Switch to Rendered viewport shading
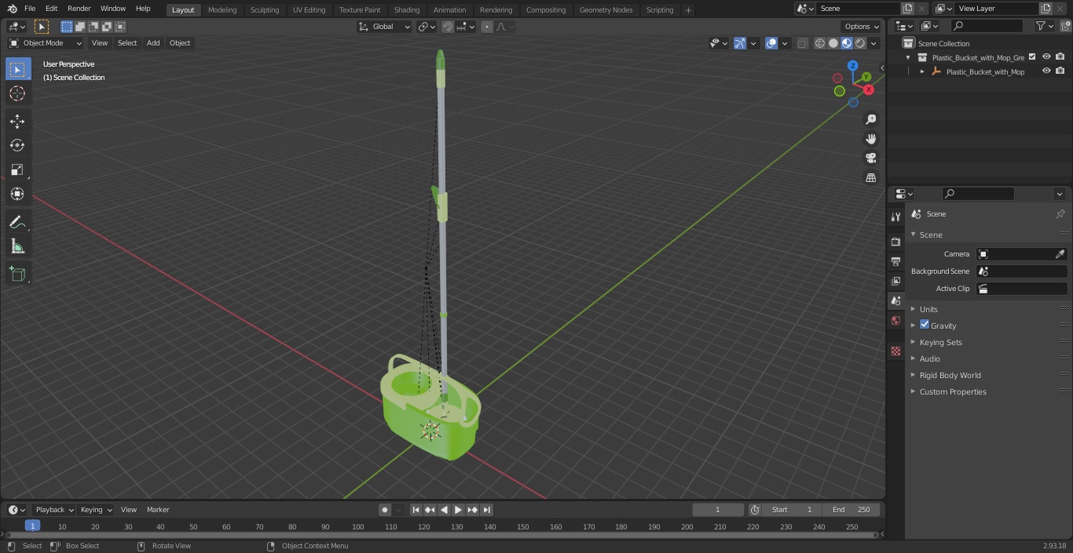The image size is (1073, 553). point(860,43)
